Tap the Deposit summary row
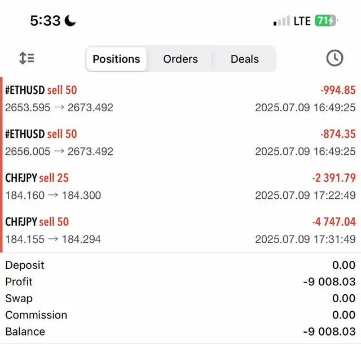Viewport: 361px width, 344px height. click(180, 265)
